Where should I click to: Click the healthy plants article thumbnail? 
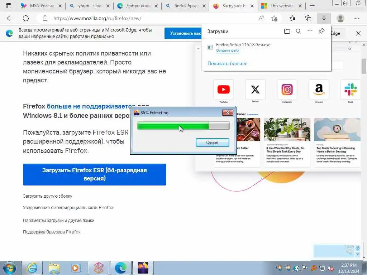[287, 129]
